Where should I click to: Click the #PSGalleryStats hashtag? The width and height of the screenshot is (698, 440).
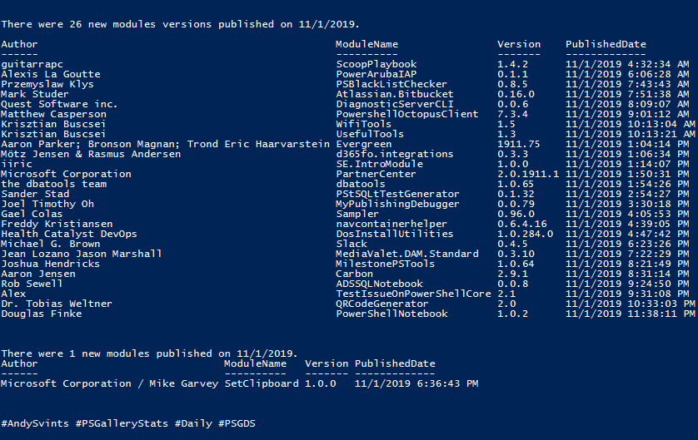coord(122,423)
